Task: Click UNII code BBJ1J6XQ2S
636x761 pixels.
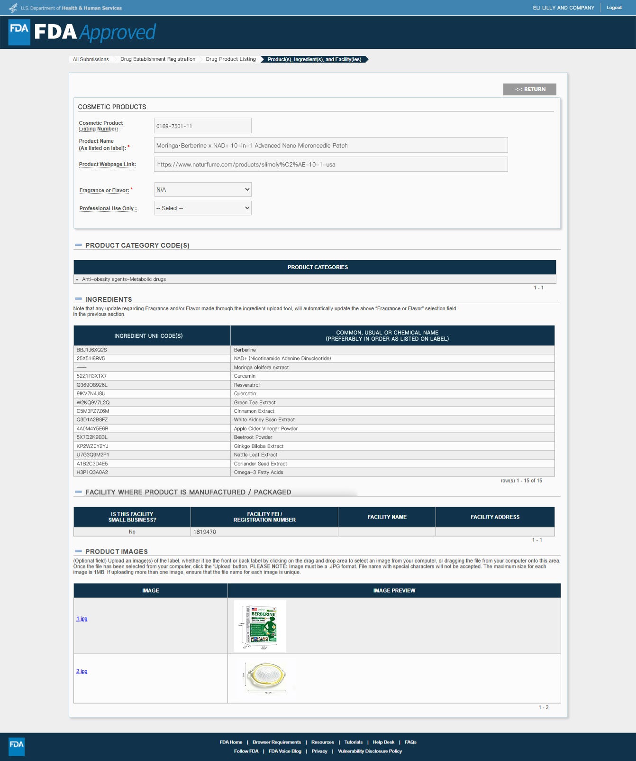Action: tap(92, 350)
